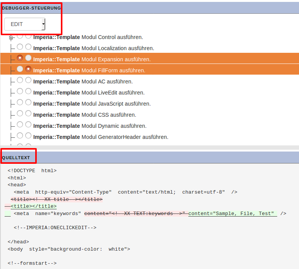Viewport: 299px width, 269px height.
Task: Select second radio button of GeneratorHeader row
Action: pos(28,135)
